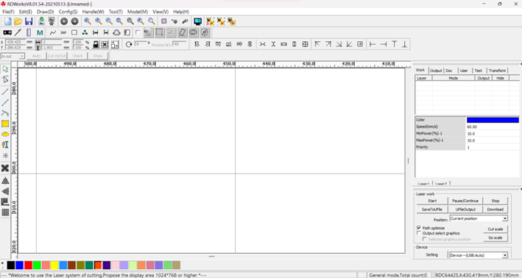
Task: Click the Download button
Action: (x=495, y=210)
